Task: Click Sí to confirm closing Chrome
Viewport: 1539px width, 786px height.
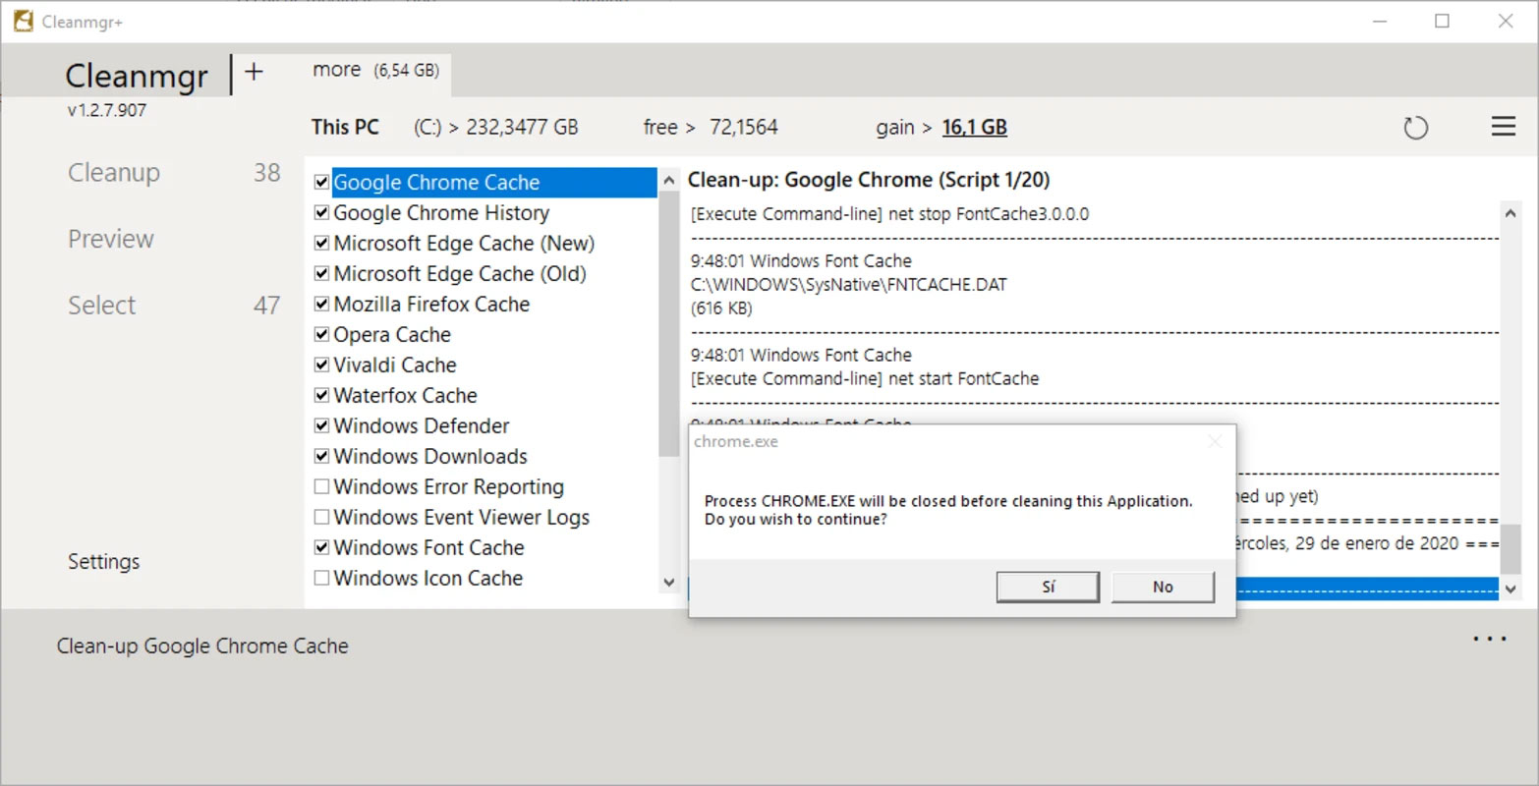Action: [1048, 587]
